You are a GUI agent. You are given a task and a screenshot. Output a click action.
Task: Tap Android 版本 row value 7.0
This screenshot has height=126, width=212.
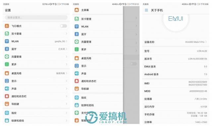(205, 74)
